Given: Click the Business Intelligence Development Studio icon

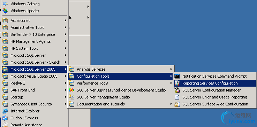Looking at the screenshot, I should pos(71,90).
